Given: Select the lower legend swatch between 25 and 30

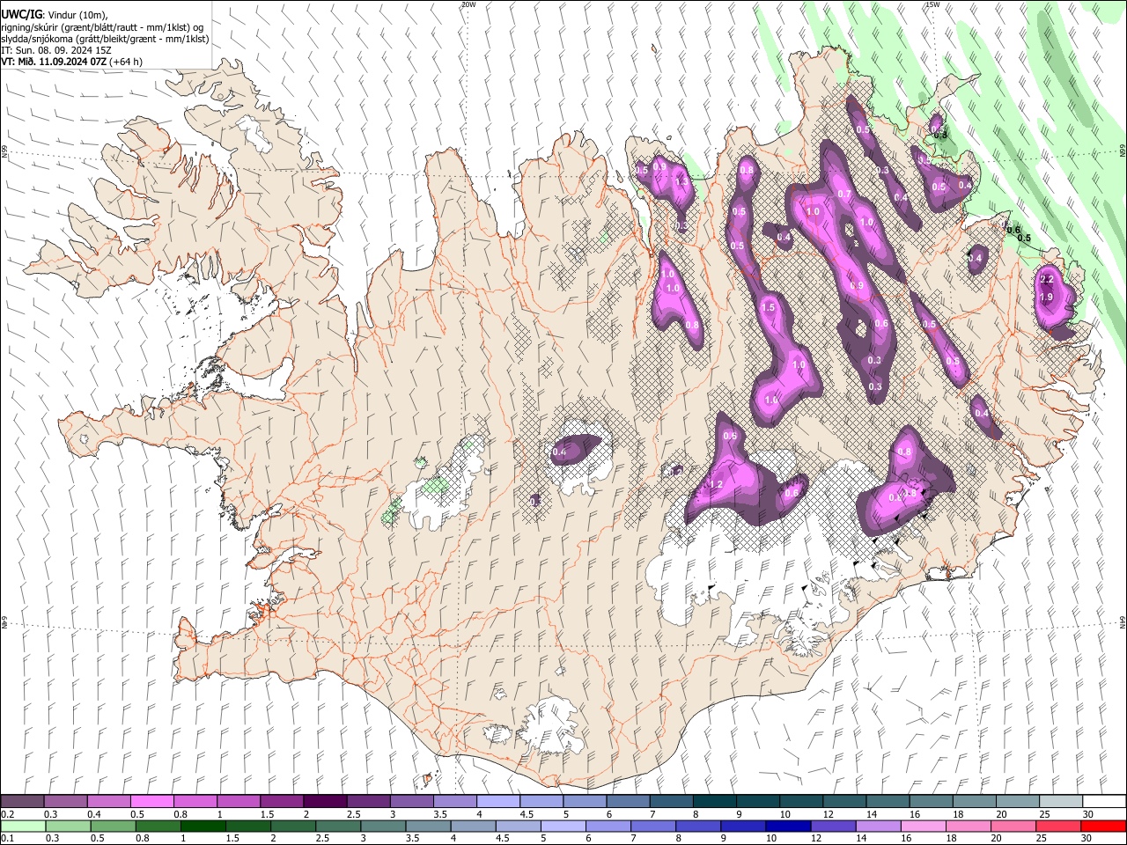Looking at the screenshot, I should [x=1059, y=826].
